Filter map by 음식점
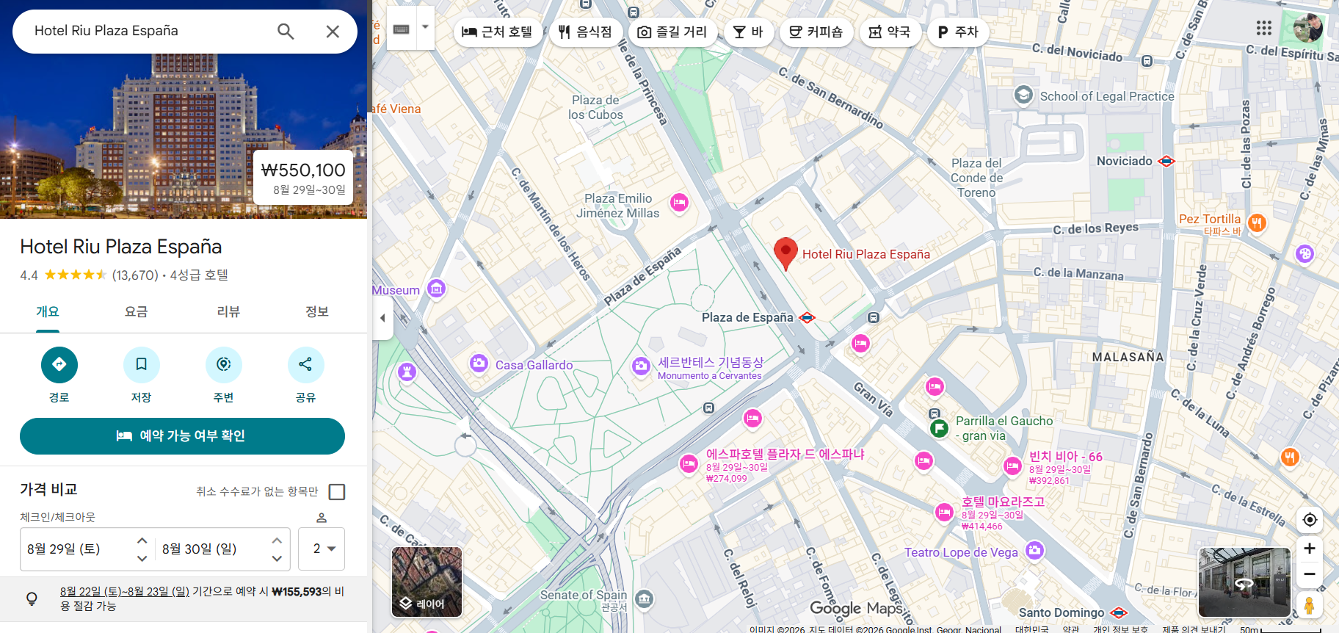 [x=585, y=32]
